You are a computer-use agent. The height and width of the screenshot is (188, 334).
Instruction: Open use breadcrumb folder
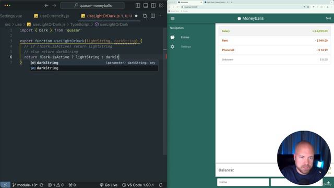coord(18,25)
